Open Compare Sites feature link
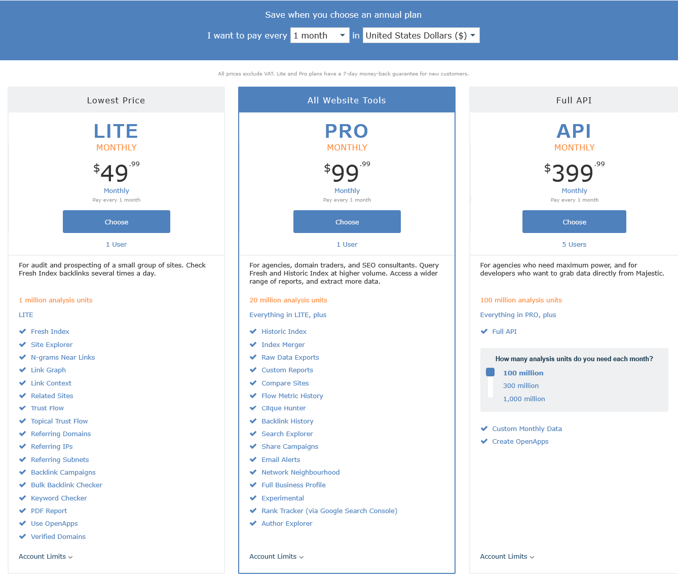The height and width of the screenshot is (582, 678). [285, 383]
